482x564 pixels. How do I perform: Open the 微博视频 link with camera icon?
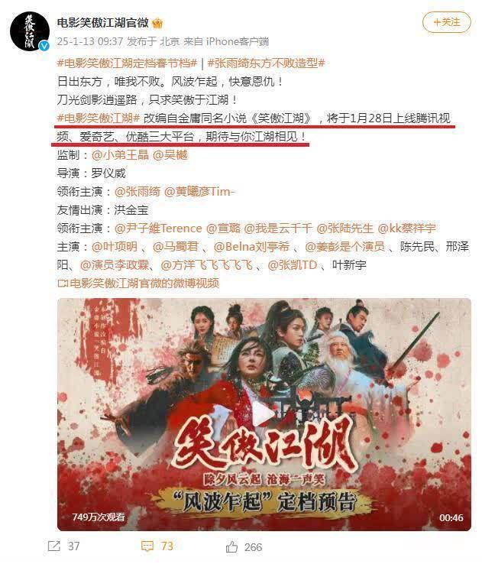pyautogui.click(x=138, y=284)
